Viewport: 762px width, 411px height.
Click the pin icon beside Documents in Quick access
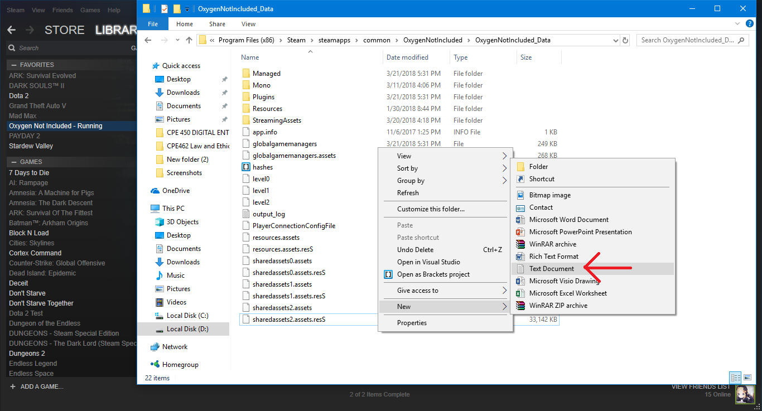(x=224, y=106)
